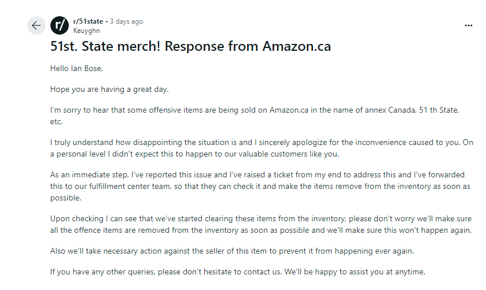Visit the r/51state subreddit link

(88, 21)
